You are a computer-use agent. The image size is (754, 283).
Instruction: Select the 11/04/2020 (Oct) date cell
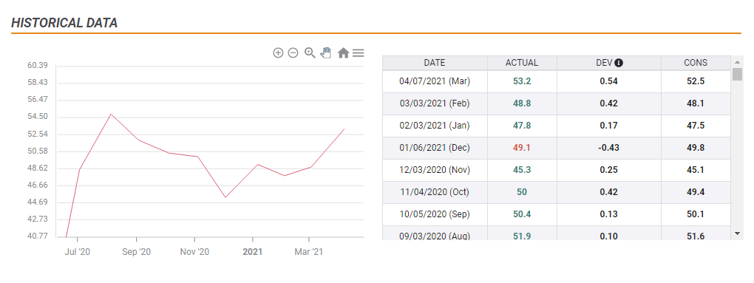point(435,191)
